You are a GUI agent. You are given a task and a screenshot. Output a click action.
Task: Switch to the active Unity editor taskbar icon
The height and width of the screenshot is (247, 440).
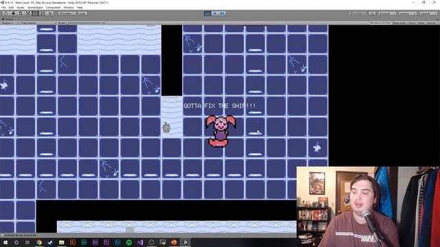click(x=185, y=242)
